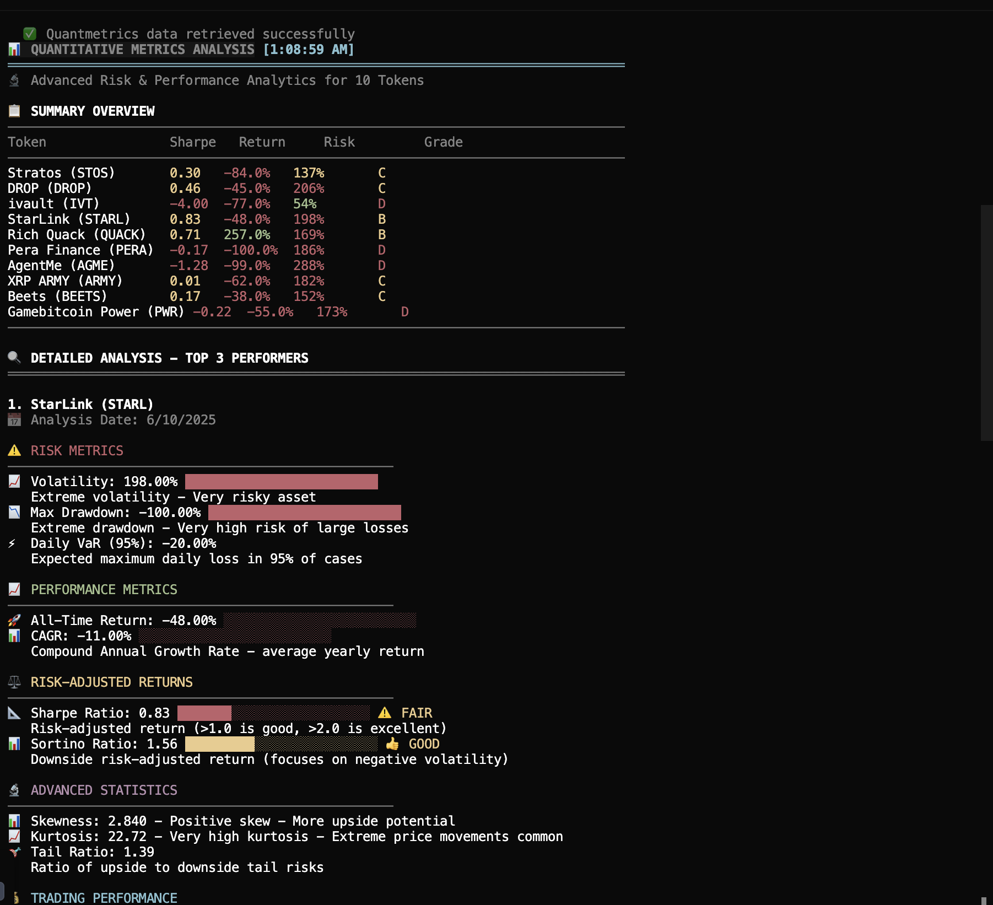Click the Sharpe column header
This screenshot has height=905, width=993.
[192, 142]
